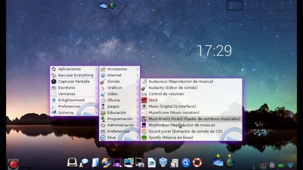
Task: Open the screens and printer dock icon
Action: coord(140,162)
